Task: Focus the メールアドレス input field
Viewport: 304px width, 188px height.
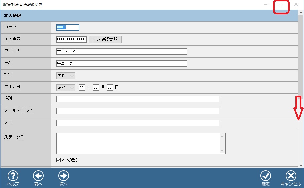Action: tap(137, 111)
